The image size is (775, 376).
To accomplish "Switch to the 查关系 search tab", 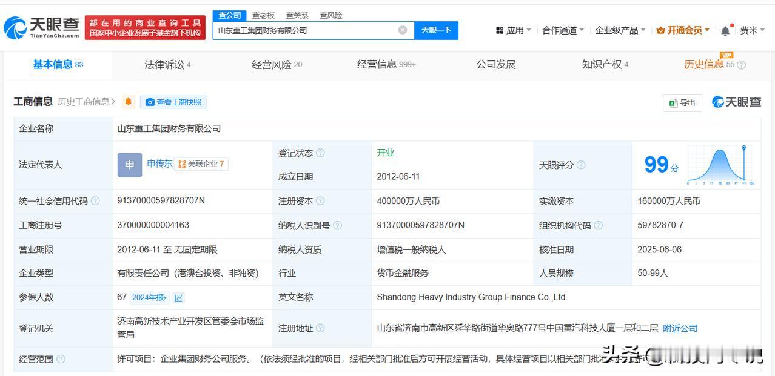I will click(x=297, y=15).
